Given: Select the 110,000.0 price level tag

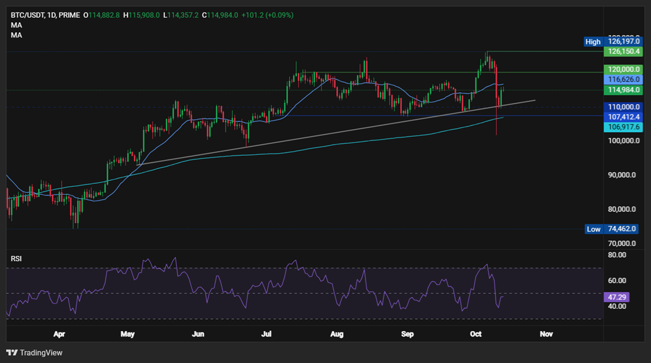Looking at the screenshot, I should [623, 107].
